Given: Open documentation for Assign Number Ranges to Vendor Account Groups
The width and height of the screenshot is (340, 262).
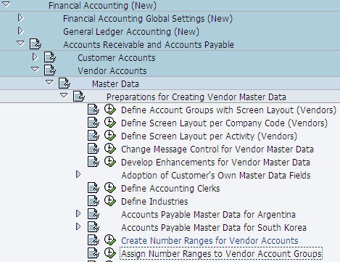Looking at the screenshot, I should point(94,253).
